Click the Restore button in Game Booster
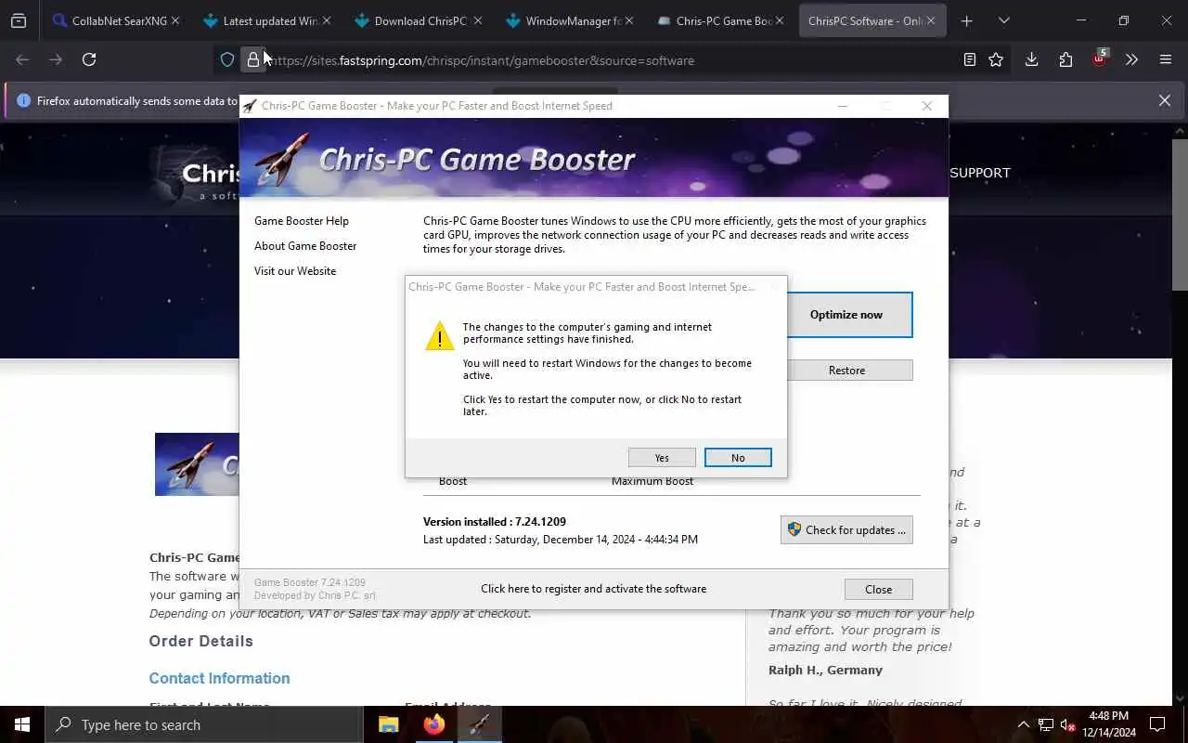Image resolution: width=1188 pixels, height=743 pixels. coord(846,370)
